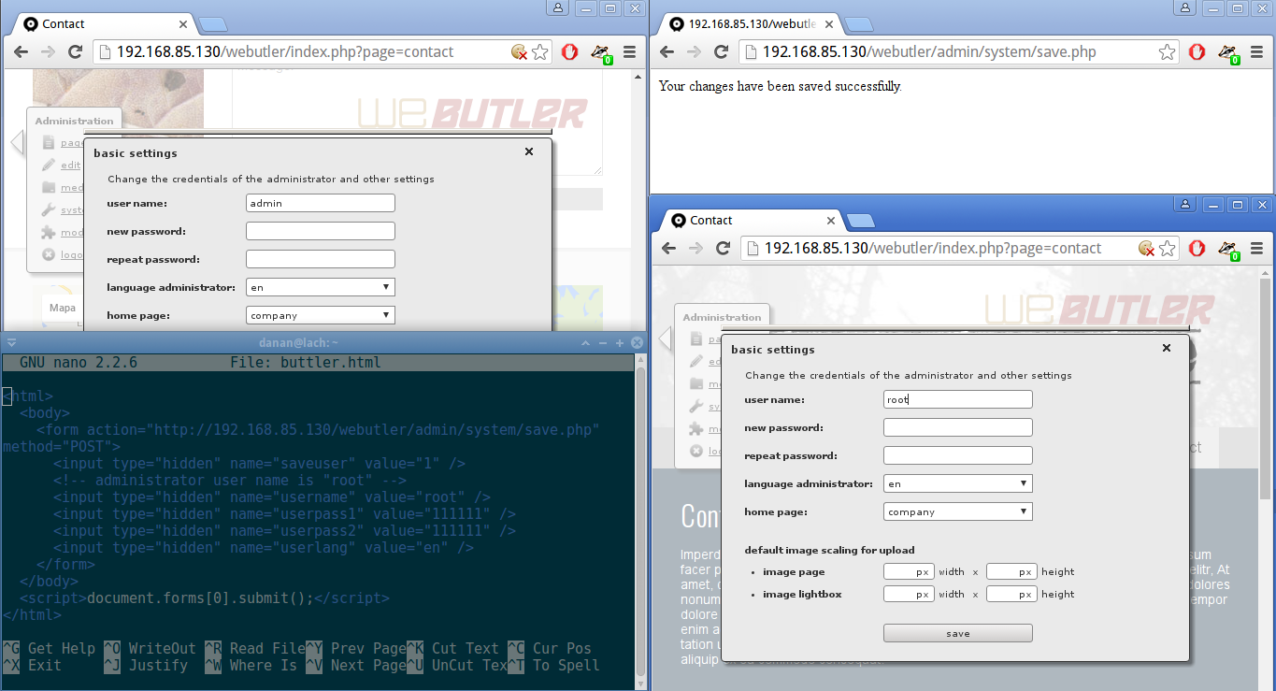The width and height of the screenshot is (1276, 691).
Task: Reload page in left Contact browser window
Action: [x=76, y=52]
